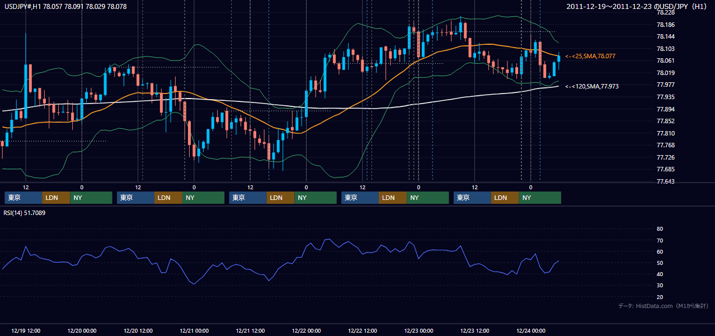This screenshot has height=336, width=715.
Task: Click RSI scale value 30
Action: [660, 285]
